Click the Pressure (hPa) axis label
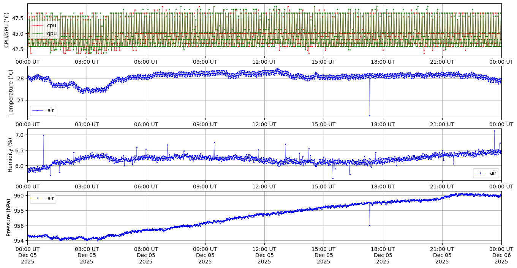This screenshot has width=517, height=268. point(9,217)
